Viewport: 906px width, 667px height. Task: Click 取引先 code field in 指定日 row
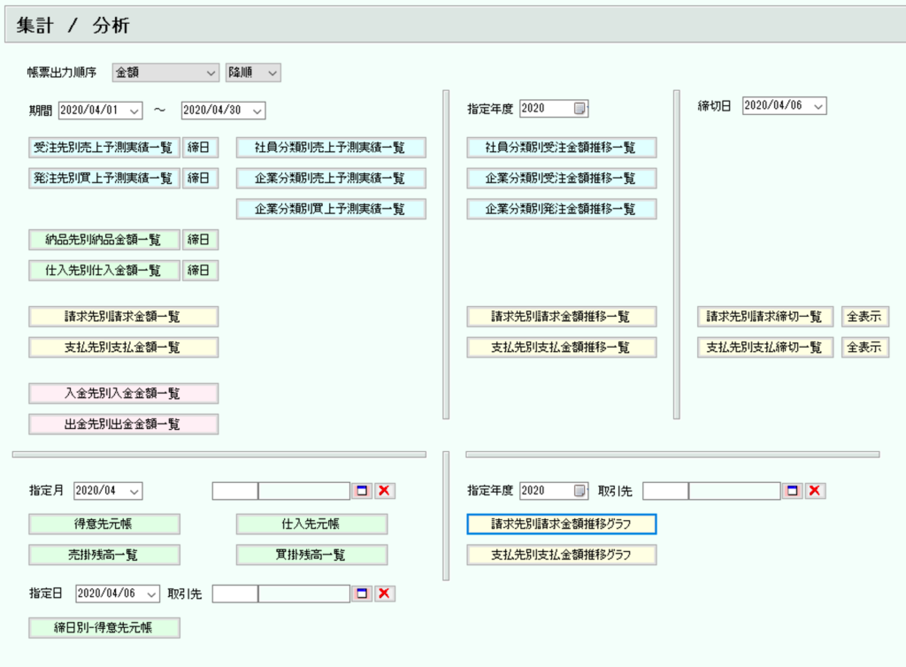[x=235, y=594]
